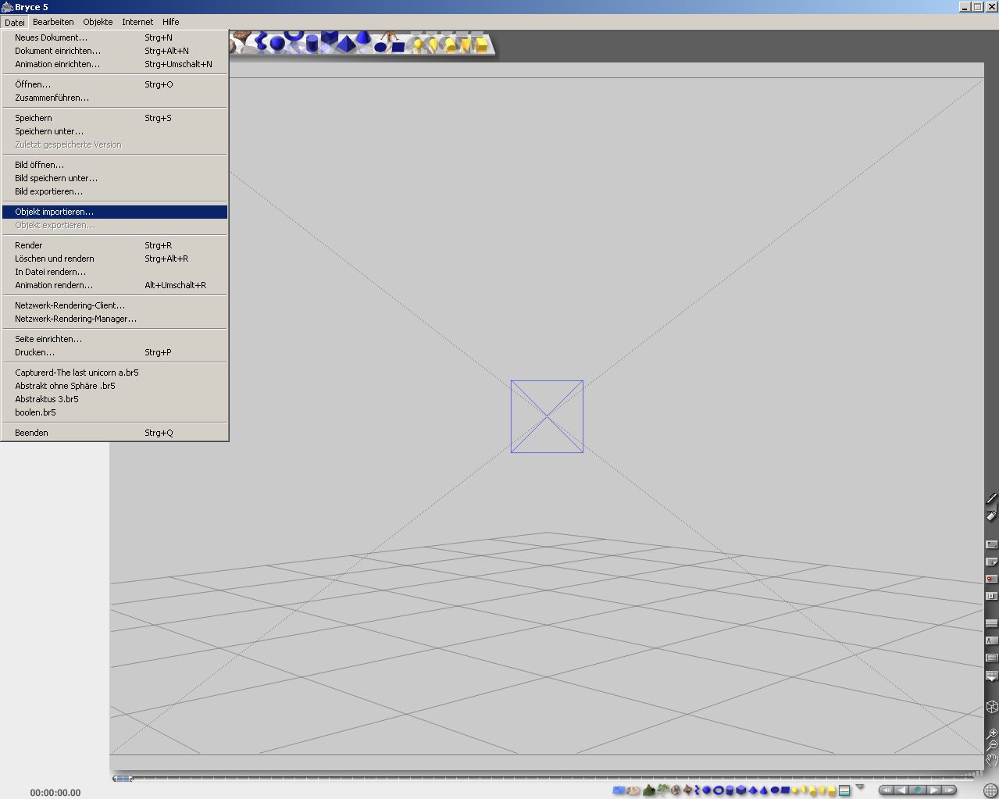Click the grid globe icon at bottom right

pos(990,790)
